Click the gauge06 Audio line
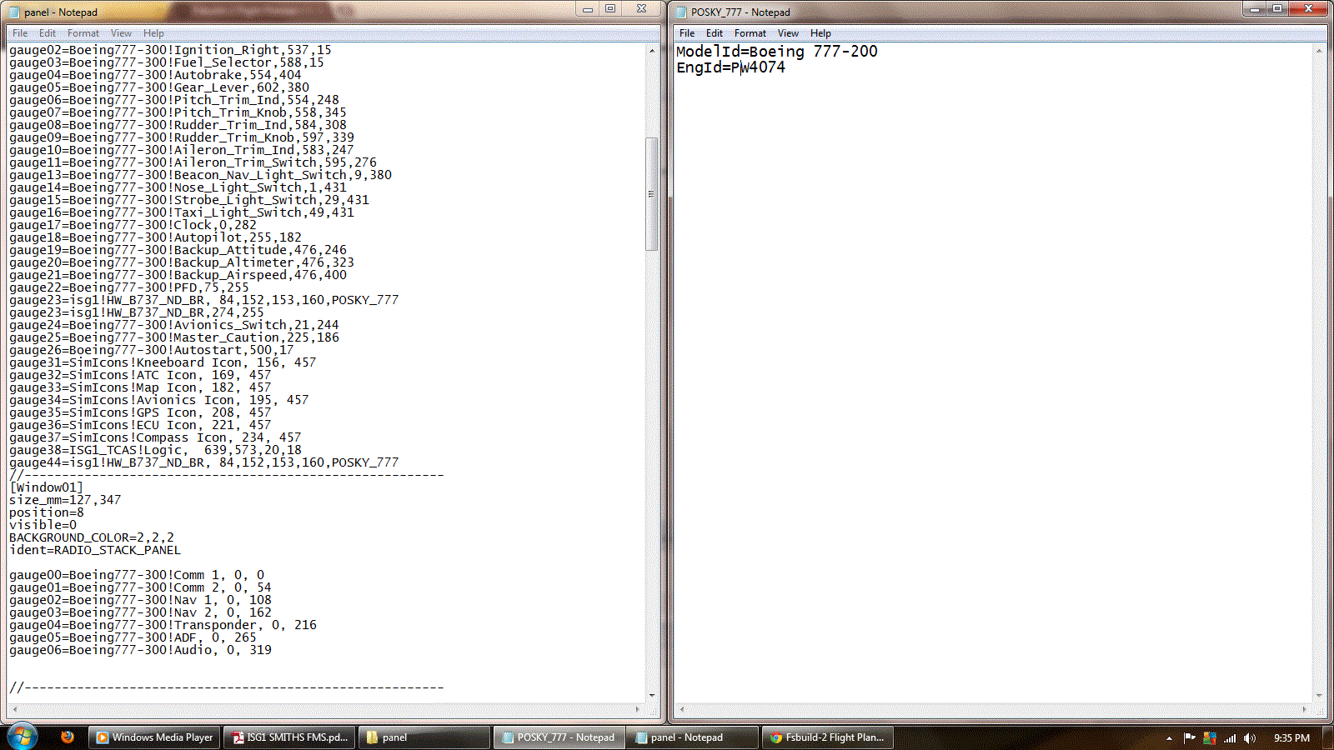The height and width of the screenshot is (750, 1334). [x=140, y=650]
